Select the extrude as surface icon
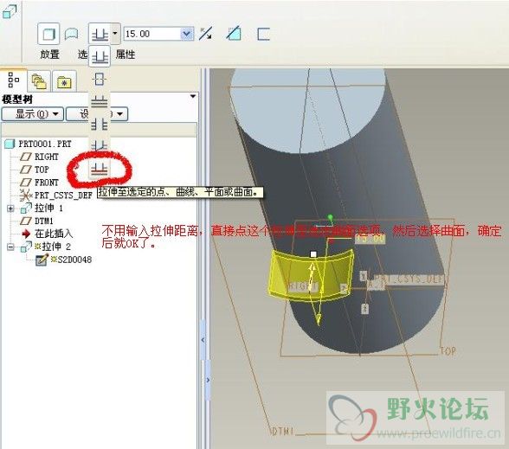This screenshot has height=449, width=509. click(x=71, y=34)
